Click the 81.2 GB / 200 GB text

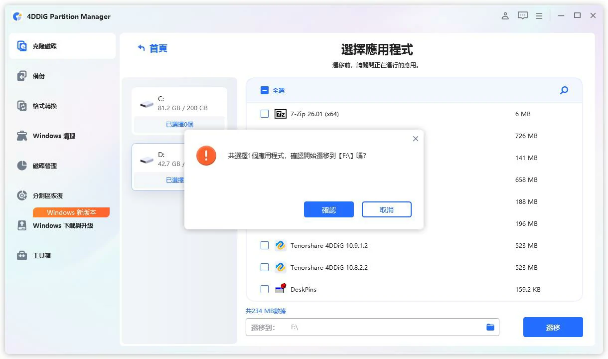coord(183,108)
